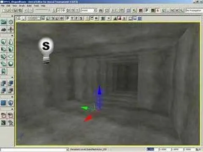The height and width of the screenshot is (152, 203).
Task: Click the CSG Add button
Action: pyautogui.click(x=4, y=83)
